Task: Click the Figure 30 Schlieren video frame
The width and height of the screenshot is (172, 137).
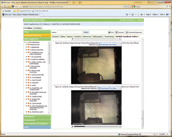Action: point(96,65)
